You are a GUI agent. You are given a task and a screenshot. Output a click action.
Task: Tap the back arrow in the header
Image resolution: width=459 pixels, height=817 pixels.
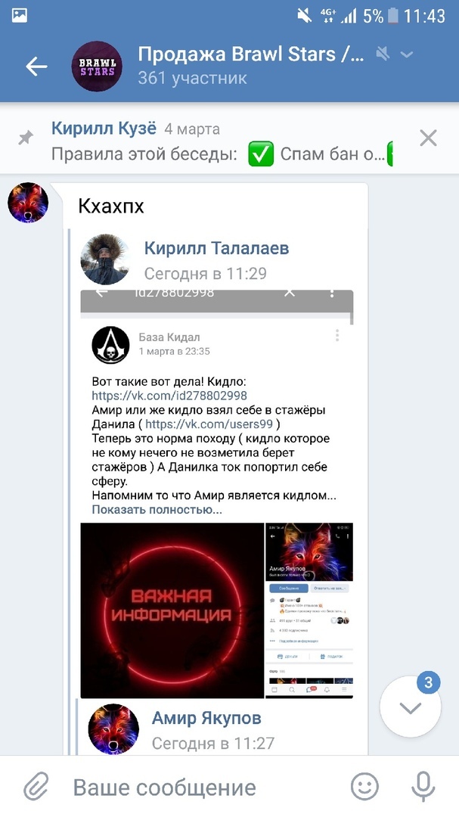pyautogui.click(x=36, y=67)
